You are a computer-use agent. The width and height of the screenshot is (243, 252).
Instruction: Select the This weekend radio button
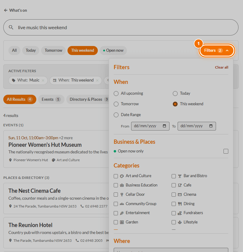tap(175, 104)
